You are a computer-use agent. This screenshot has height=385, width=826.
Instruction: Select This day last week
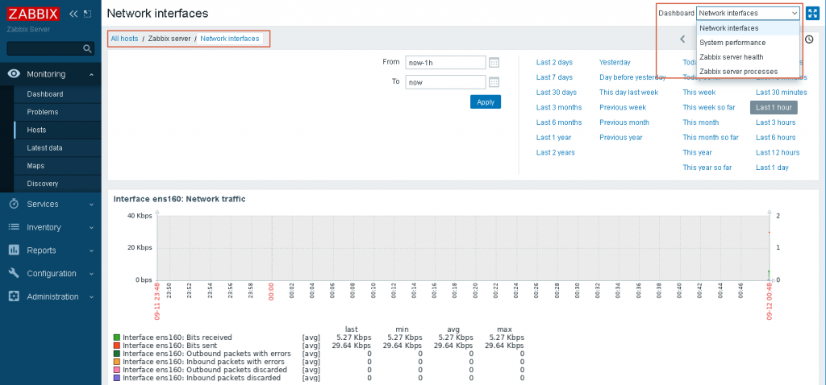(629, 92)
